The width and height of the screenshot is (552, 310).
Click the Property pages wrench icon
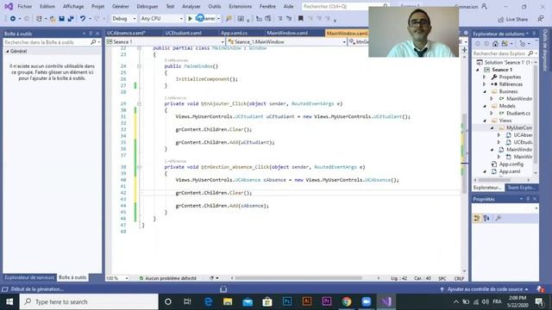tap(499, 218)
